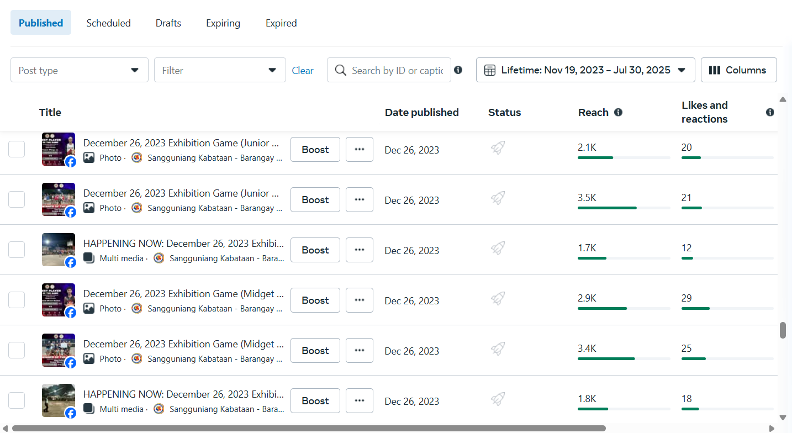Expand the Filter dropdown

pos(219,70)
